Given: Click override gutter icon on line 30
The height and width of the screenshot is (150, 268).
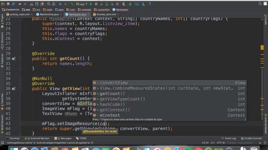Looking at the screenshot, I should 13,59.
